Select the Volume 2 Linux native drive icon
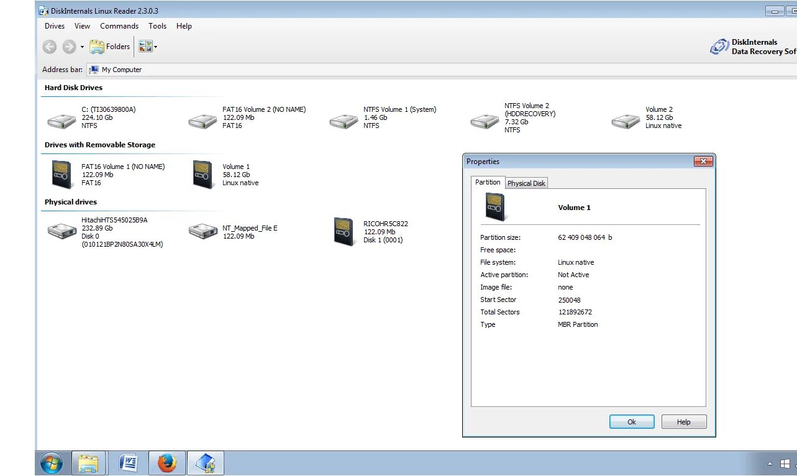The image size is (797, 476). tap(626, 121)
